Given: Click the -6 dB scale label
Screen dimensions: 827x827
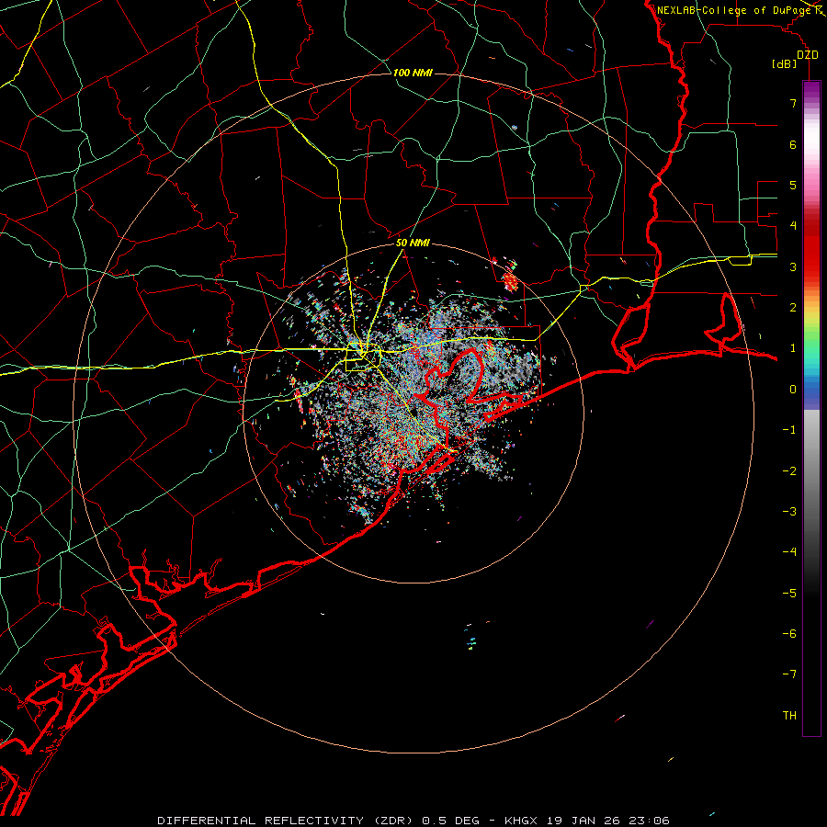Looking at the screenshot, I should tap(789, 633).
